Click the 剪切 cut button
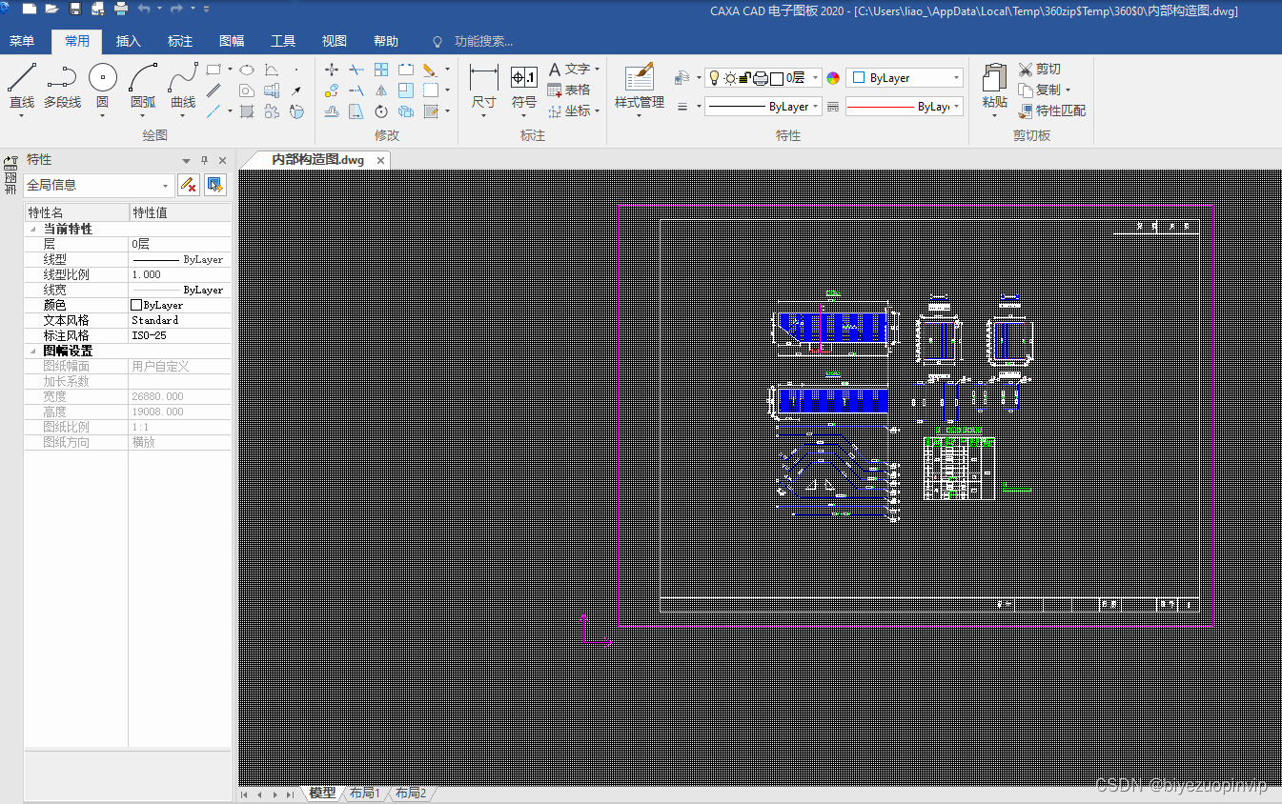This screenshot has height=804, width=1282. pos(1040,69)
